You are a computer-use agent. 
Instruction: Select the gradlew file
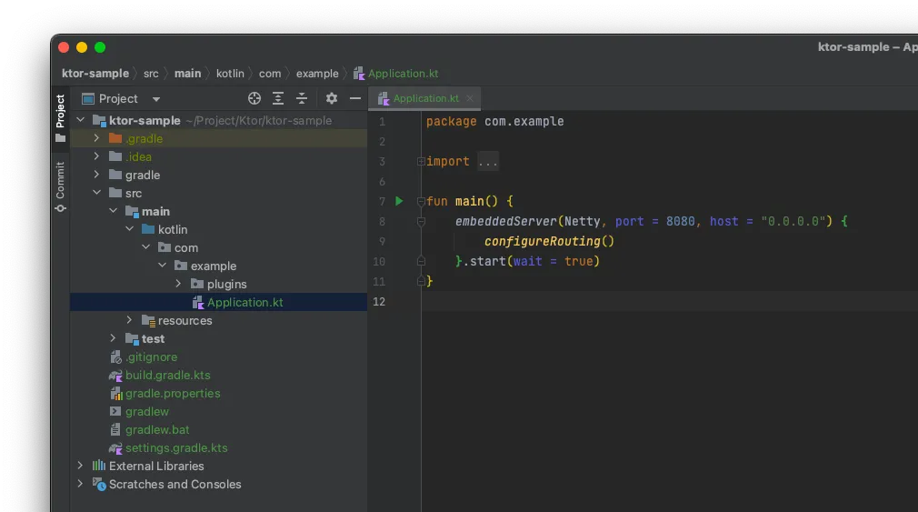[147, 411]
